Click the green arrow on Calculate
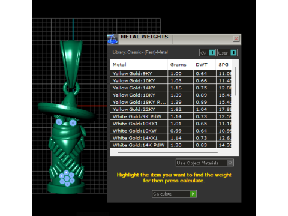This screenshot has width=288, height=216. click(193, 194)
